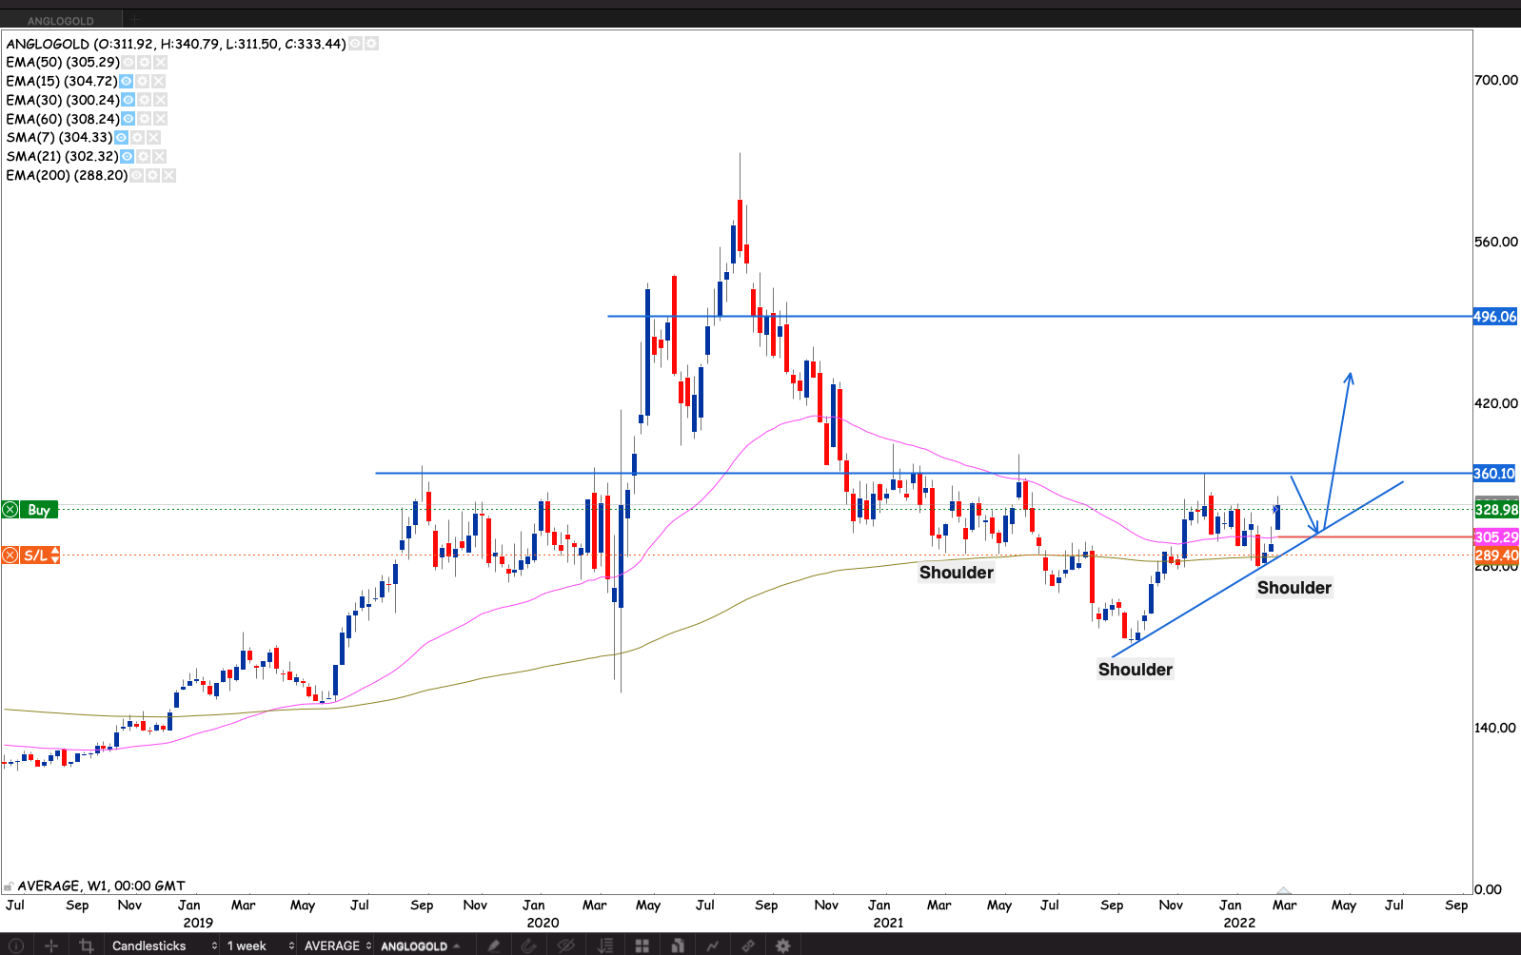Click the info icon in bottom toolbar
The height and width of the screenshot is (955, 1521).
(x=15, y=945)
